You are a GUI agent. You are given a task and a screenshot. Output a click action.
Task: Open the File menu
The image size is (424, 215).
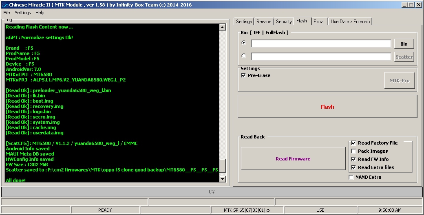click(7, 13)
